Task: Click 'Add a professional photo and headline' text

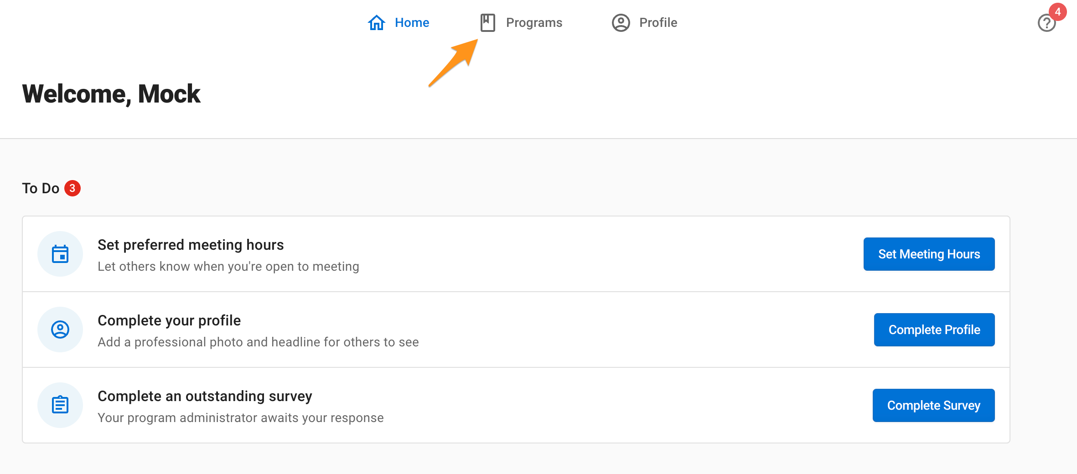Action: point(258,342)
